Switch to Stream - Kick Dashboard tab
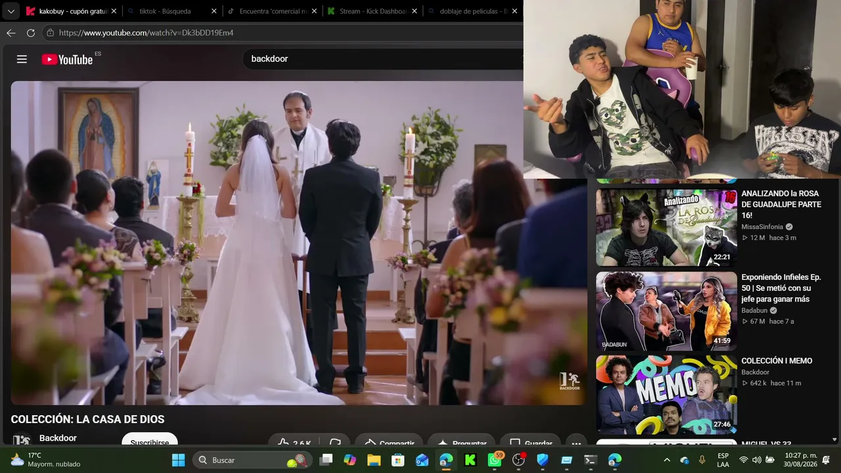 tap(372, 11)
